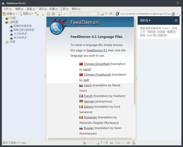Select 标签 tags tree node
This screenshot has width=183, height=147.
(x=13, y=42)
